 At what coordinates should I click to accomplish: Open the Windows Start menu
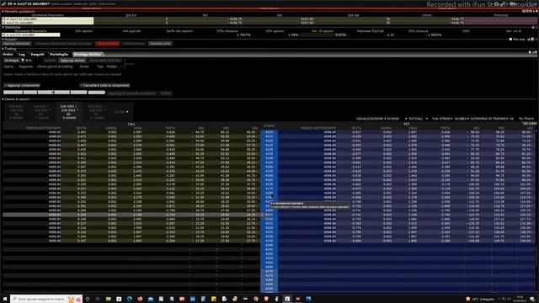coord(5,299)
